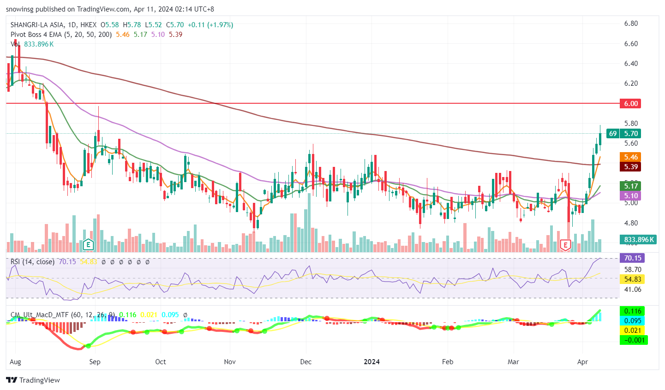Click the 6.40 price axis tick
The height and width of the screenshot is (390, 665).
pyautogui.click(x=631, y=64)
